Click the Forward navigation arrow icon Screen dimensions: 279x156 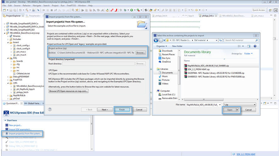click(x=203, y=10)
